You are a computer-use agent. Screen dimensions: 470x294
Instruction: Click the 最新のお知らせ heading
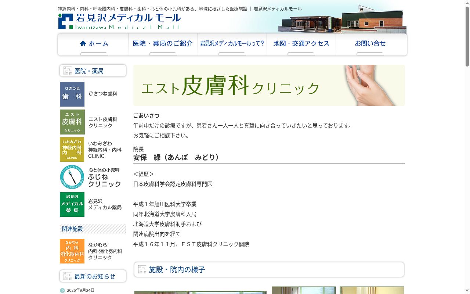click(x=93, y=276)
